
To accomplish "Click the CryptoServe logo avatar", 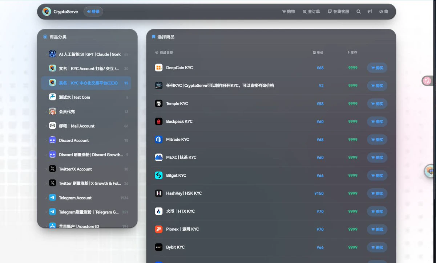I will point(47,12).
